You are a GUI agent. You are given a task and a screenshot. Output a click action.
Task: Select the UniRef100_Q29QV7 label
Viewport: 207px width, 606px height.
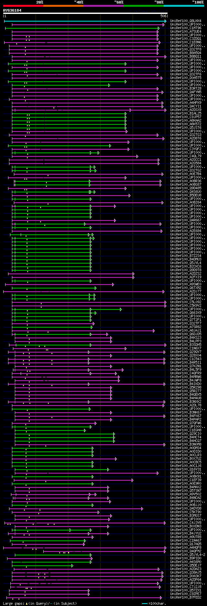point(186,352)
